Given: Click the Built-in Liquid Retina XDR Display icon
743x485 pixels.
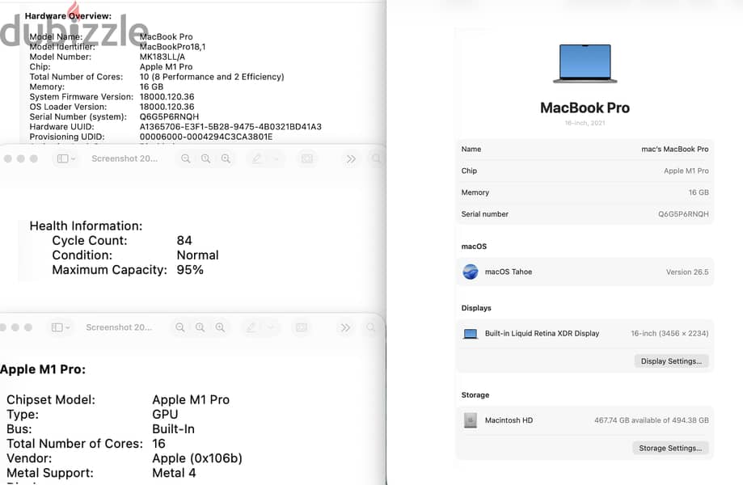Looking at the screenshot, I should point(470,334).
